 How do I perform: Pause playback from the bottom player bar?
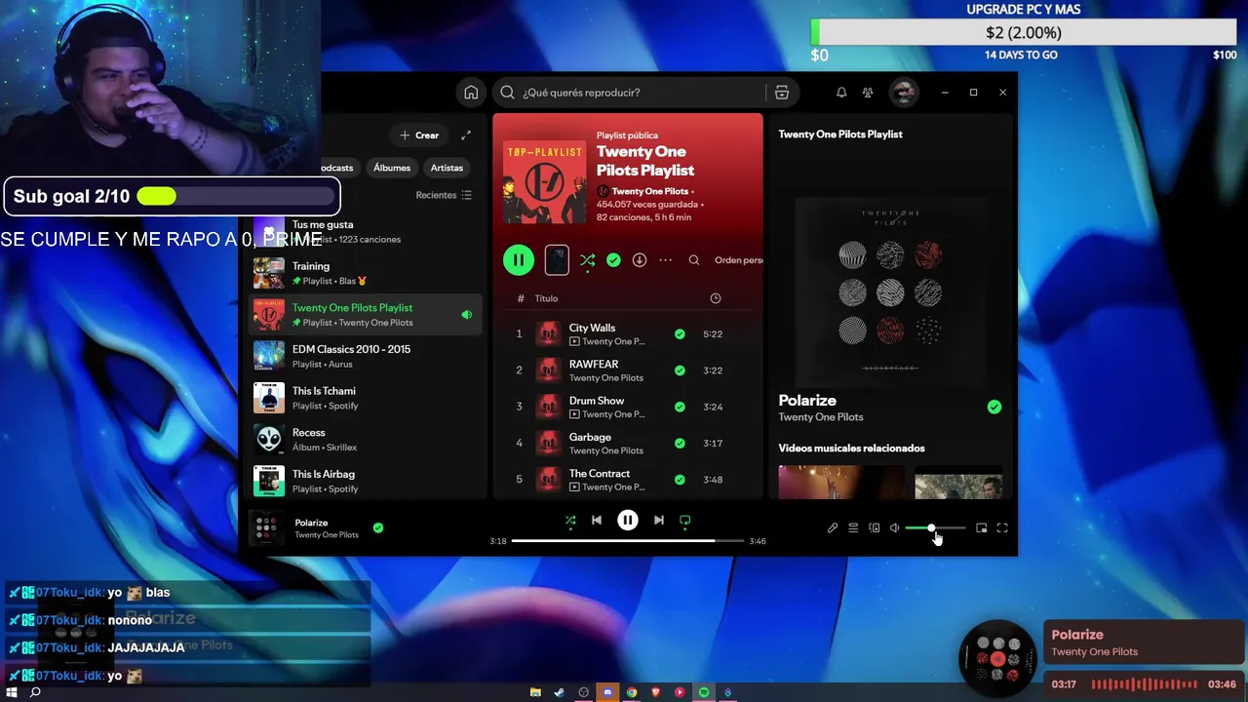[628, 521]
